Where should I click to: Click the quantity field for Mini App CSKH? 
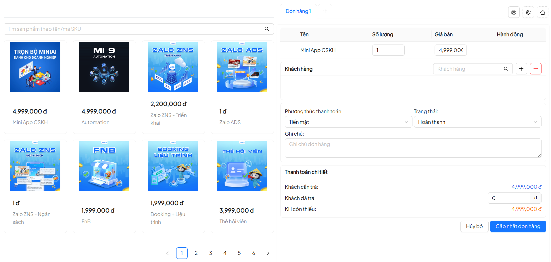coord(388,50)
